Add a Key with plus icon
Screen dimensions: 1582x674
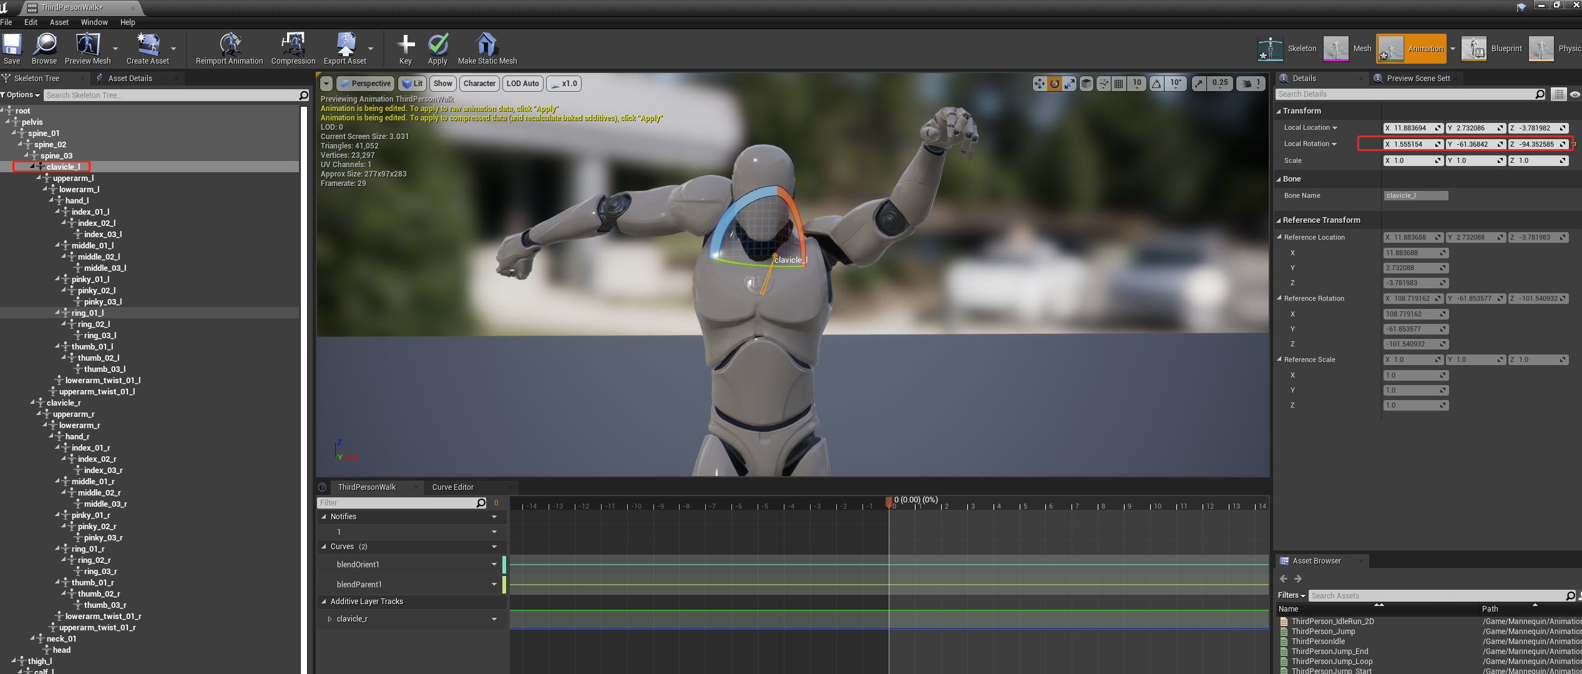pos(406,44)
